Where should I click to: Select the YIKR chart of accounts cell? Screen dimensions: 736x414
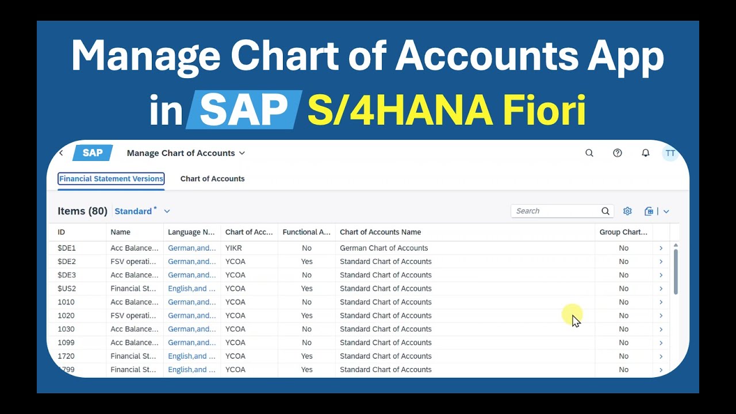point(234,248)
